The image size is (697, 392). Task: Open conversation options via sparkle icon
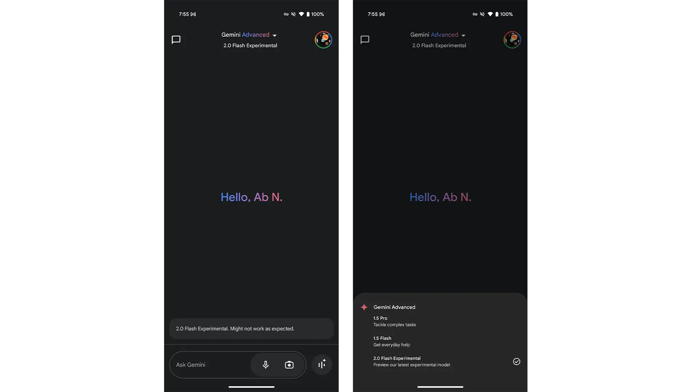321,365
